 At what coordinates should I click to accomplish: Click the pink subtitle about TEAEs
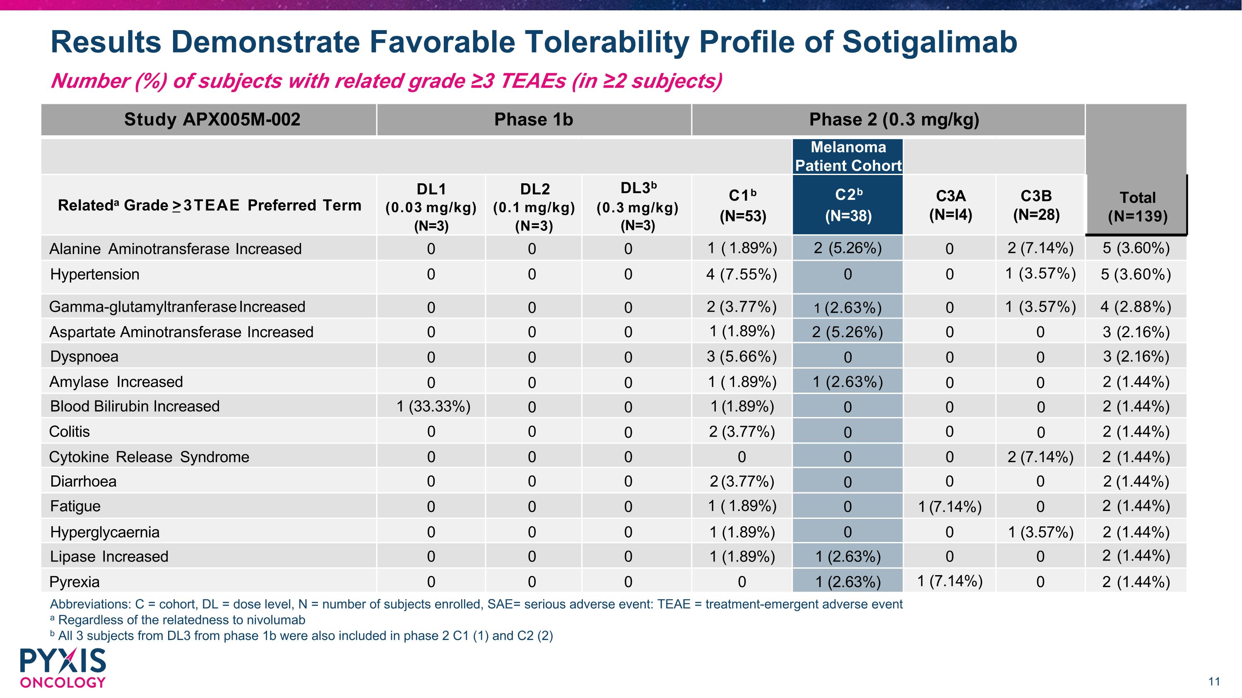coord(386,80)
